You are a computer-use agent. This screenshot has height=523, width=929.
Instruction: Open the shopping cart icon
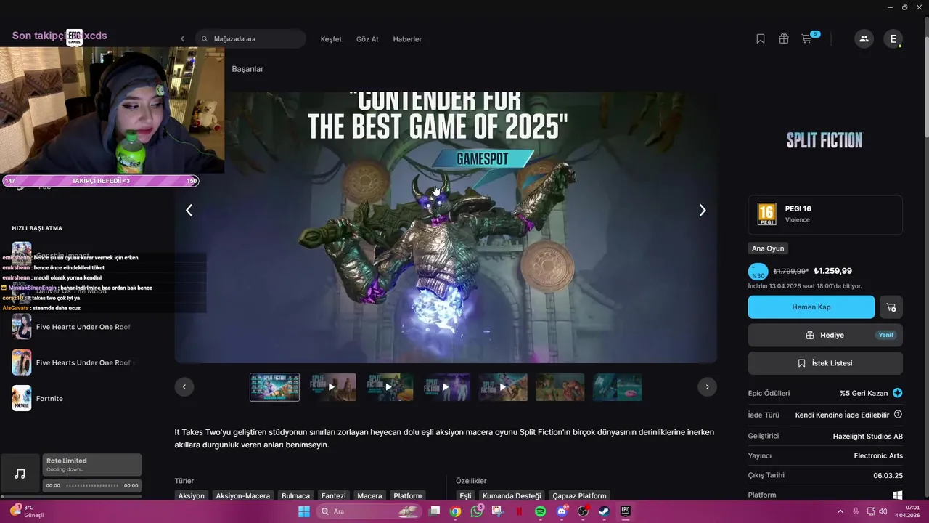(806, 39)
